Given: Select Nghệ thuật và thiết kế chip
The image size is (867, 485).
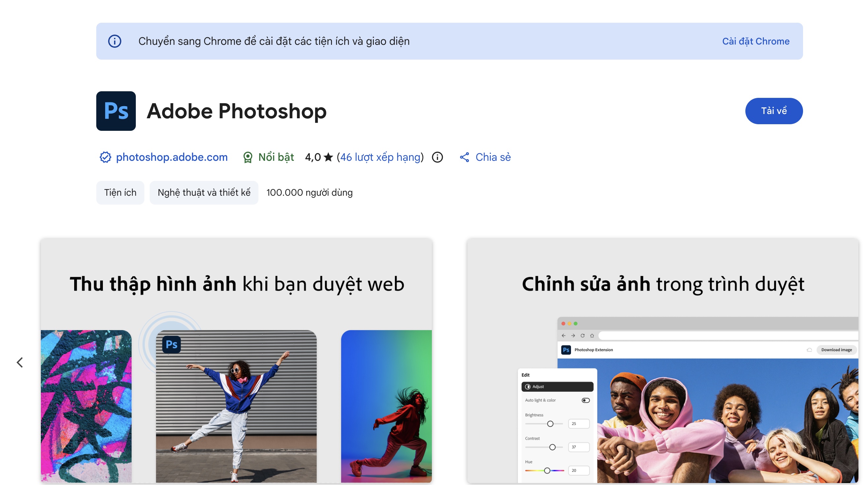Looking at the screenshot, I should (204, 192).
